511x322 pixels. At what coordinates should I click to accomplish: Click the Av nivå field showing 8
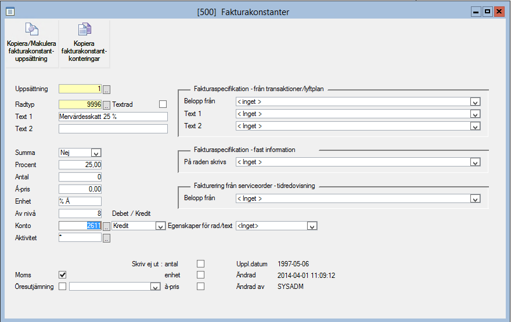80,214
